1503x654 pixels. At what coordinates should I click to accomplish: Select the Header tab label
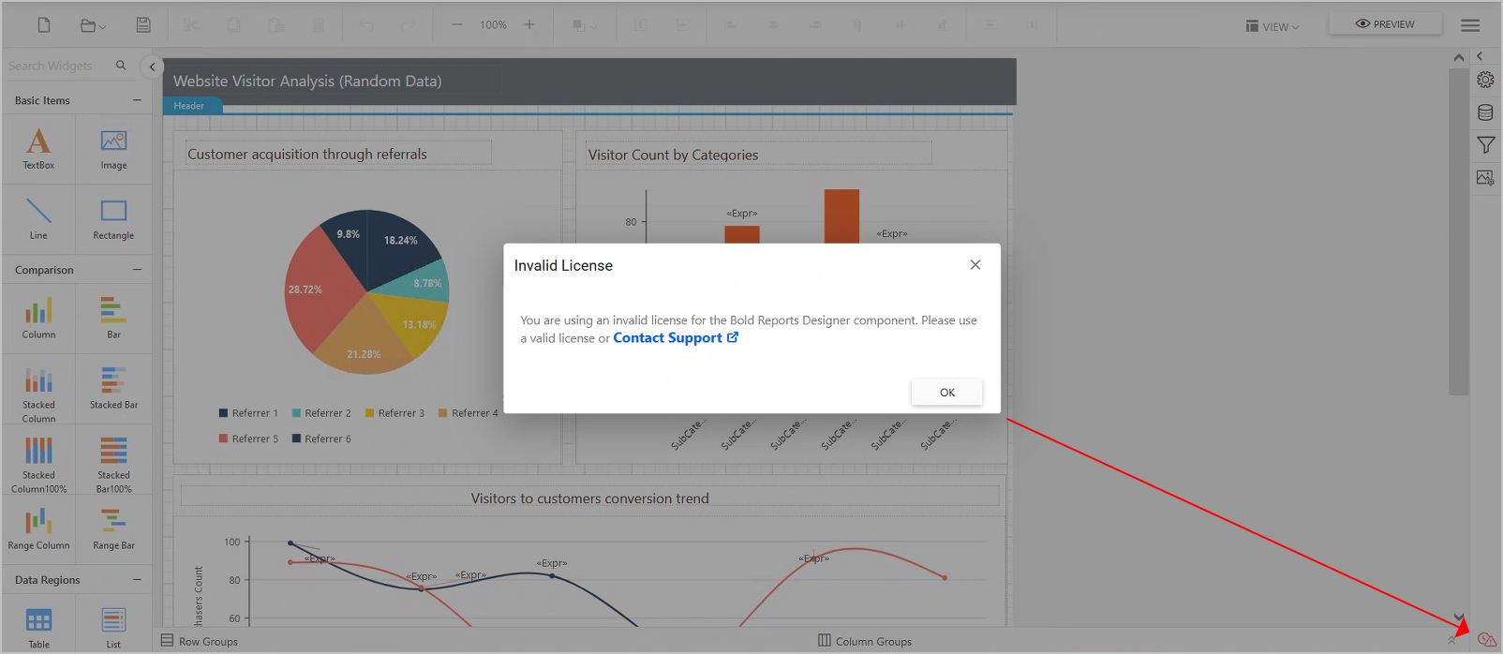click(x=189, y=106)
